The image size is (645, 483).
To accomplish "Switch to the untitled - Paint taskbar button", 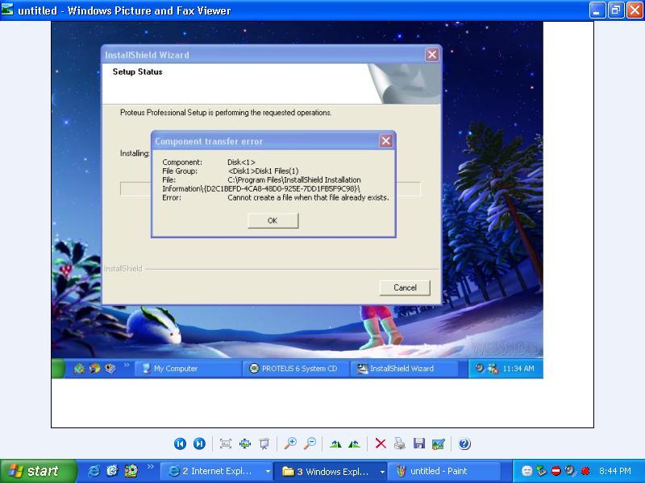I will click(x=444, y=471).
